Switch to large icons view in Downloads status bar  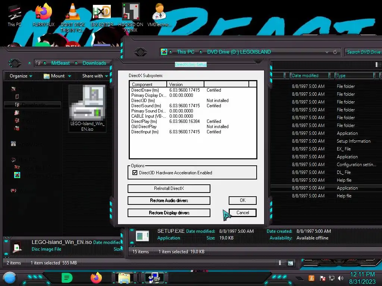(x=290, y=263)
